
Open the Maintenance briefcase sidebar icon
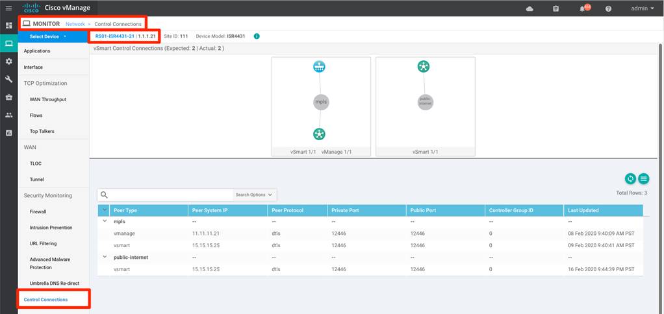(x=8, y=97)
